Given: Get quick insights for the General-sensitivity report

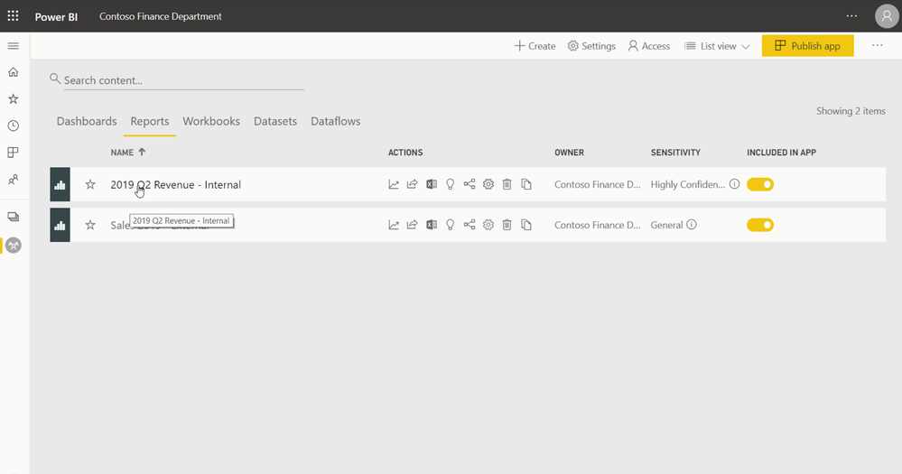Looking at the screenshot, I should coord(451,225).
